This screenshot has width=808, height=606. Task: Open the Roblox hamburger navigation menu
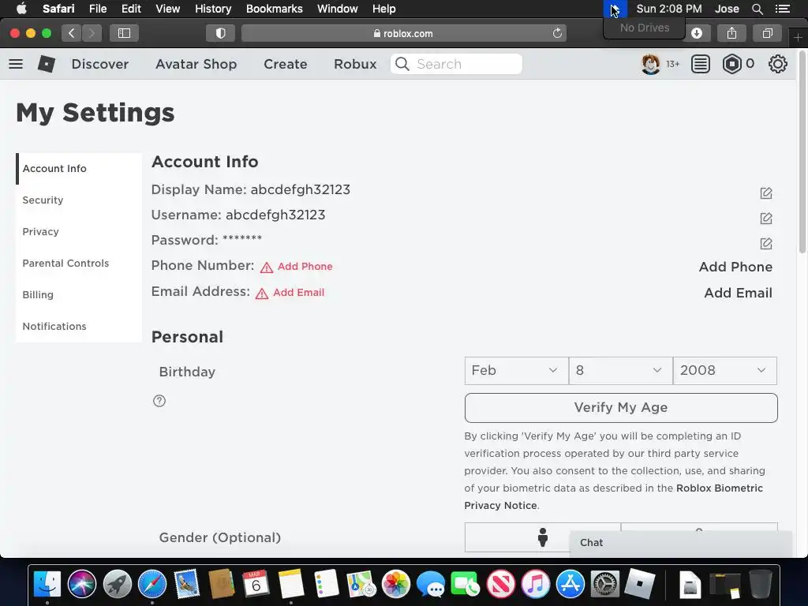coord(16,64)
